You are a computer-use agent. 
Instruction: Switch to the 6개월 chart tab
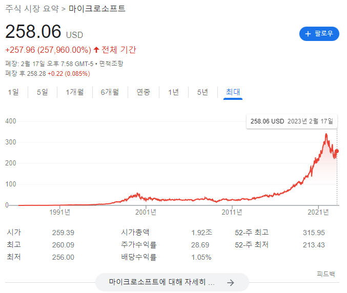(110, 92)
